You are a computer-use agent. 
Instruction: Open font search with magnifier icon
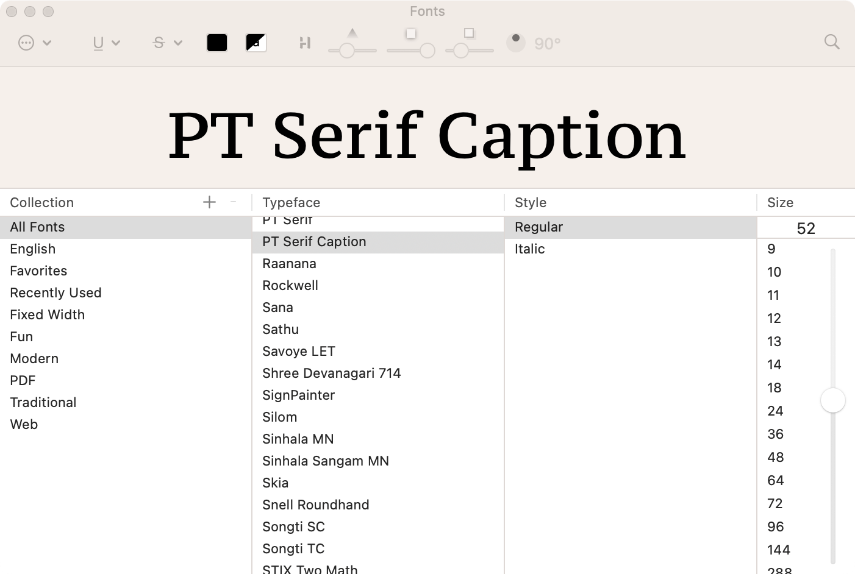pyautogui.click(x=832, y=42)
